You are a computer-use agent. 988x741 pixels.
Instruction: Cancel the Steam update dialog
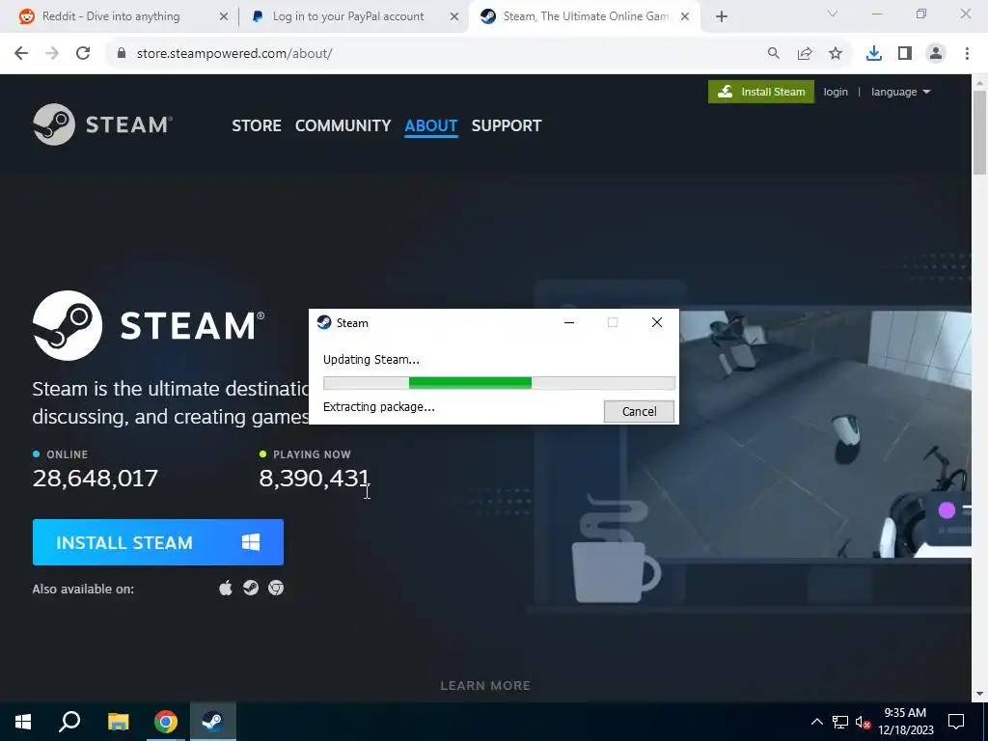[x=639, y=411]
